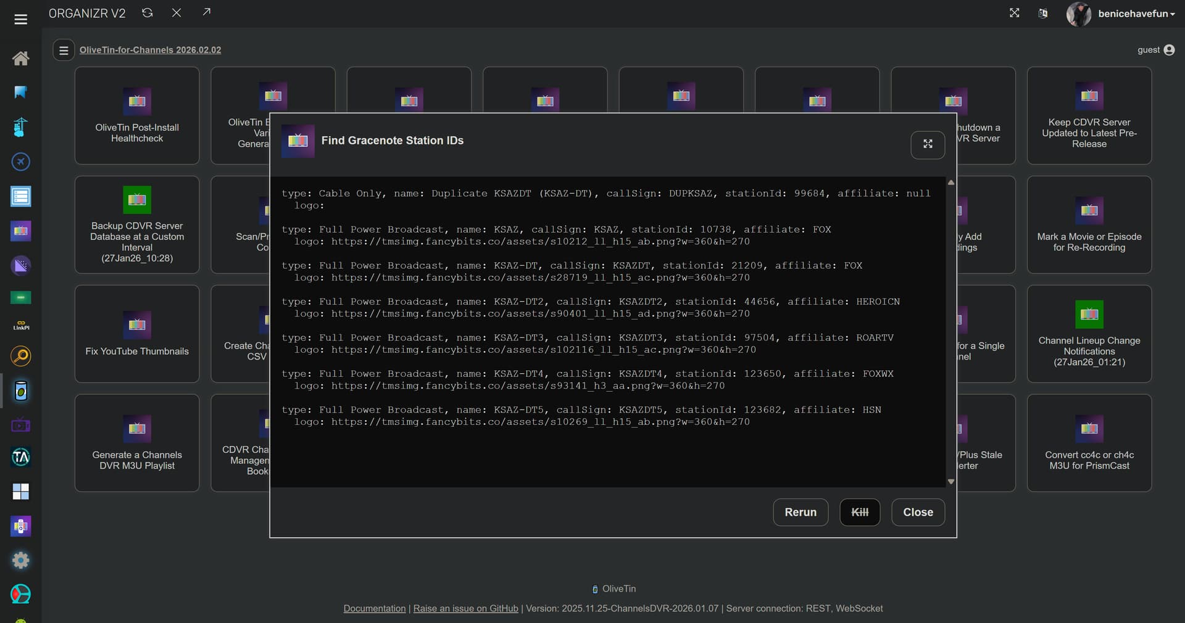Open the TA icon app in the sidebar
This screenshot has height=623, width=1185.
tap(20, 457)
